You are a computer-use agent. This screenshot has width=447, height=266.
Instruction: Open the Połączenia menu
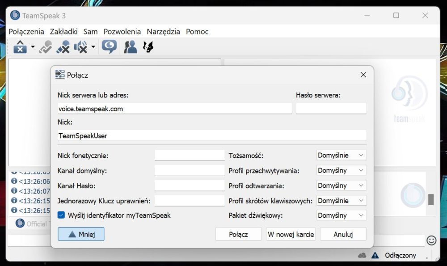(26, 31)
